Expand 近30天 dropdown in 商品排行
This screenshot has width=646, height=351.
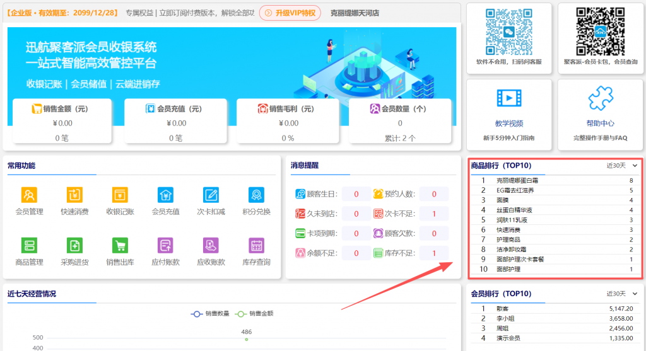621,166
